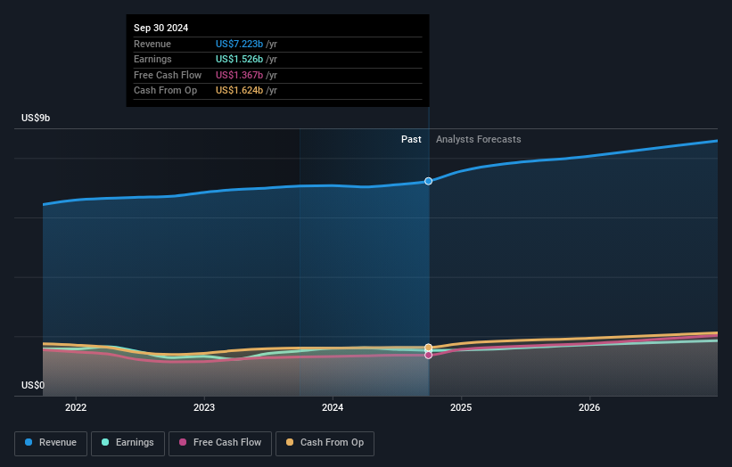
Task: Click the US$7.223b revenue value
Action: coord(239,44)
